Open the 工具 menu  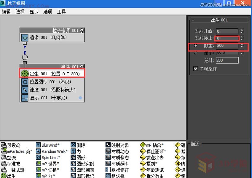61,12
